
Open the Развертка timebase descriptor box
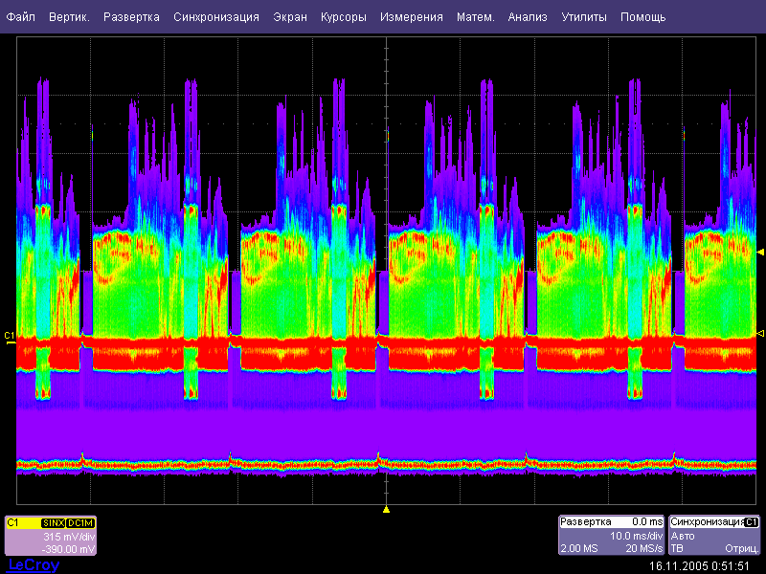611,536
